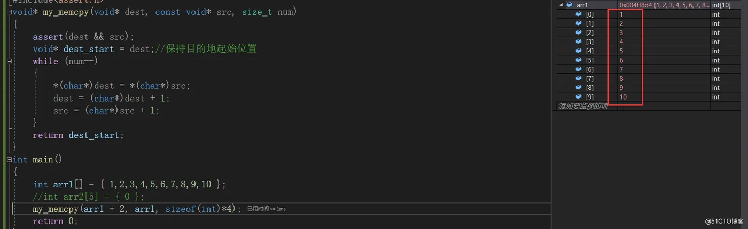The height and width of the screenshot is (229, 748).
Task: Collapse the my_memcpy function outline
Action: coord(9,12)
